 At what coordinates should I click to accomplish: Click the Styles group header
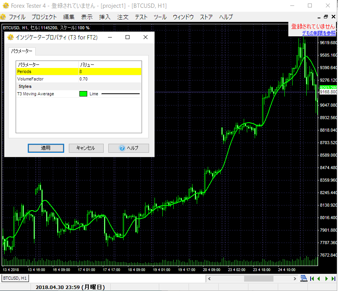click(x=25, y=86)
